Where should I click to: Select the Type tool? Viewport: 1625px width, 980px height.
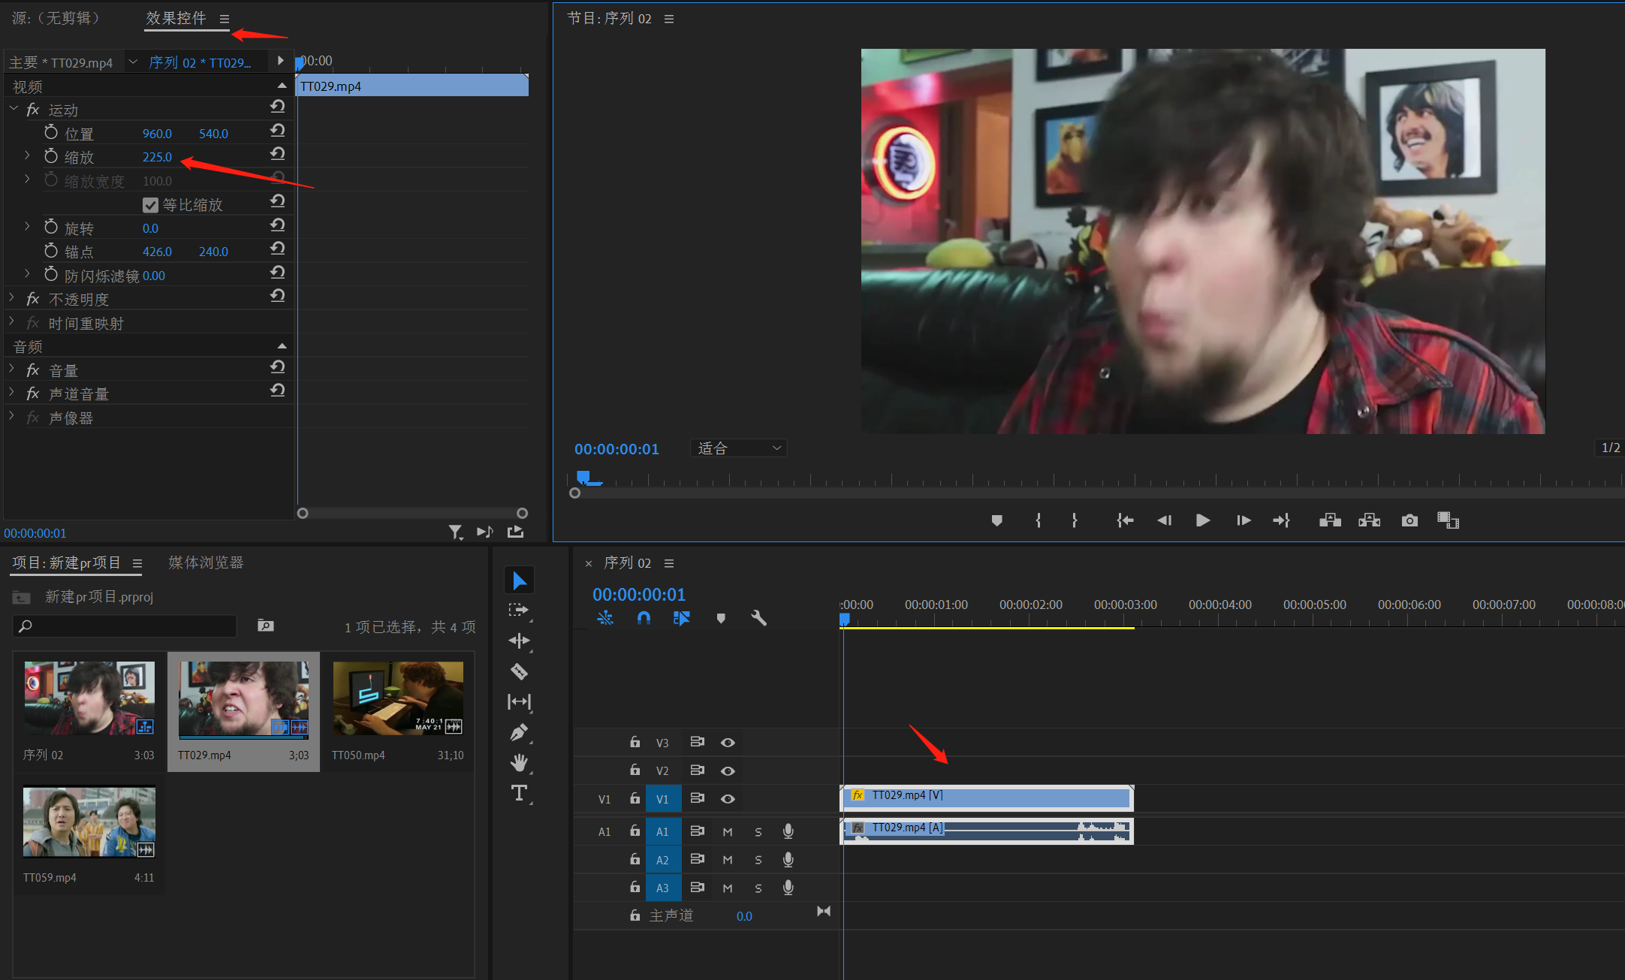pyautogui.click(x=519, y=793)
